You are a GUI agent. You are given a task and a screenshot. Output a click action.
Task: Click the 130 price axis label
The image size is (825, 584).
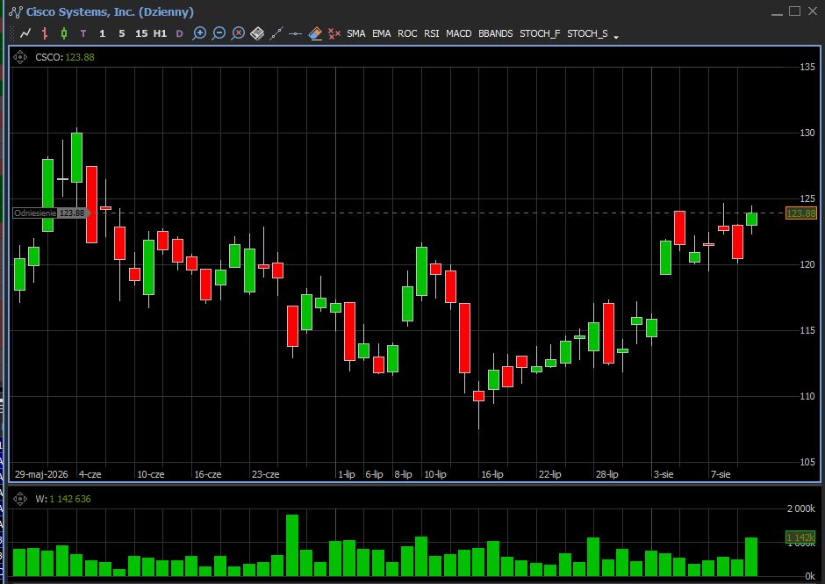click(807, 133)
